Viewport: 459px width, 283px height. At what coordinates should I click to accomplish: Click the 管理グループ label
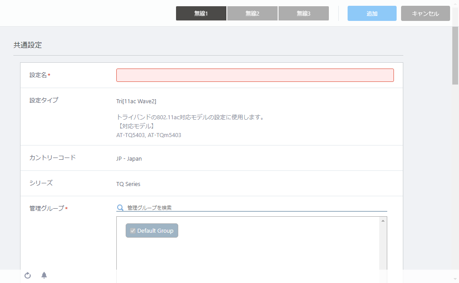46,208
